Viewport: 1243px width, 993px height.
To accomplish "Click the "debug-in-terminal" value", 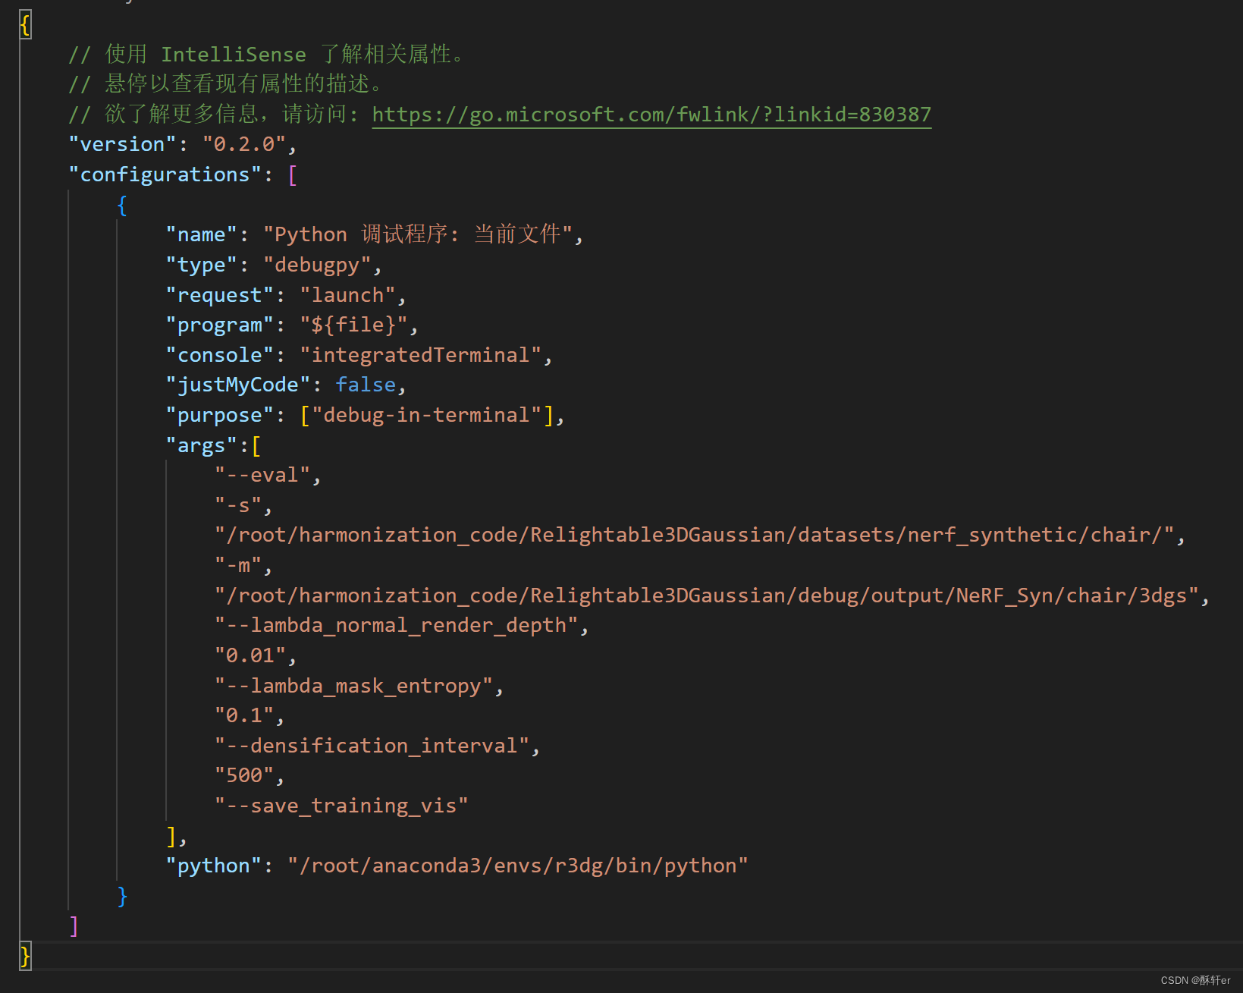I will click(x=426, y=415).
